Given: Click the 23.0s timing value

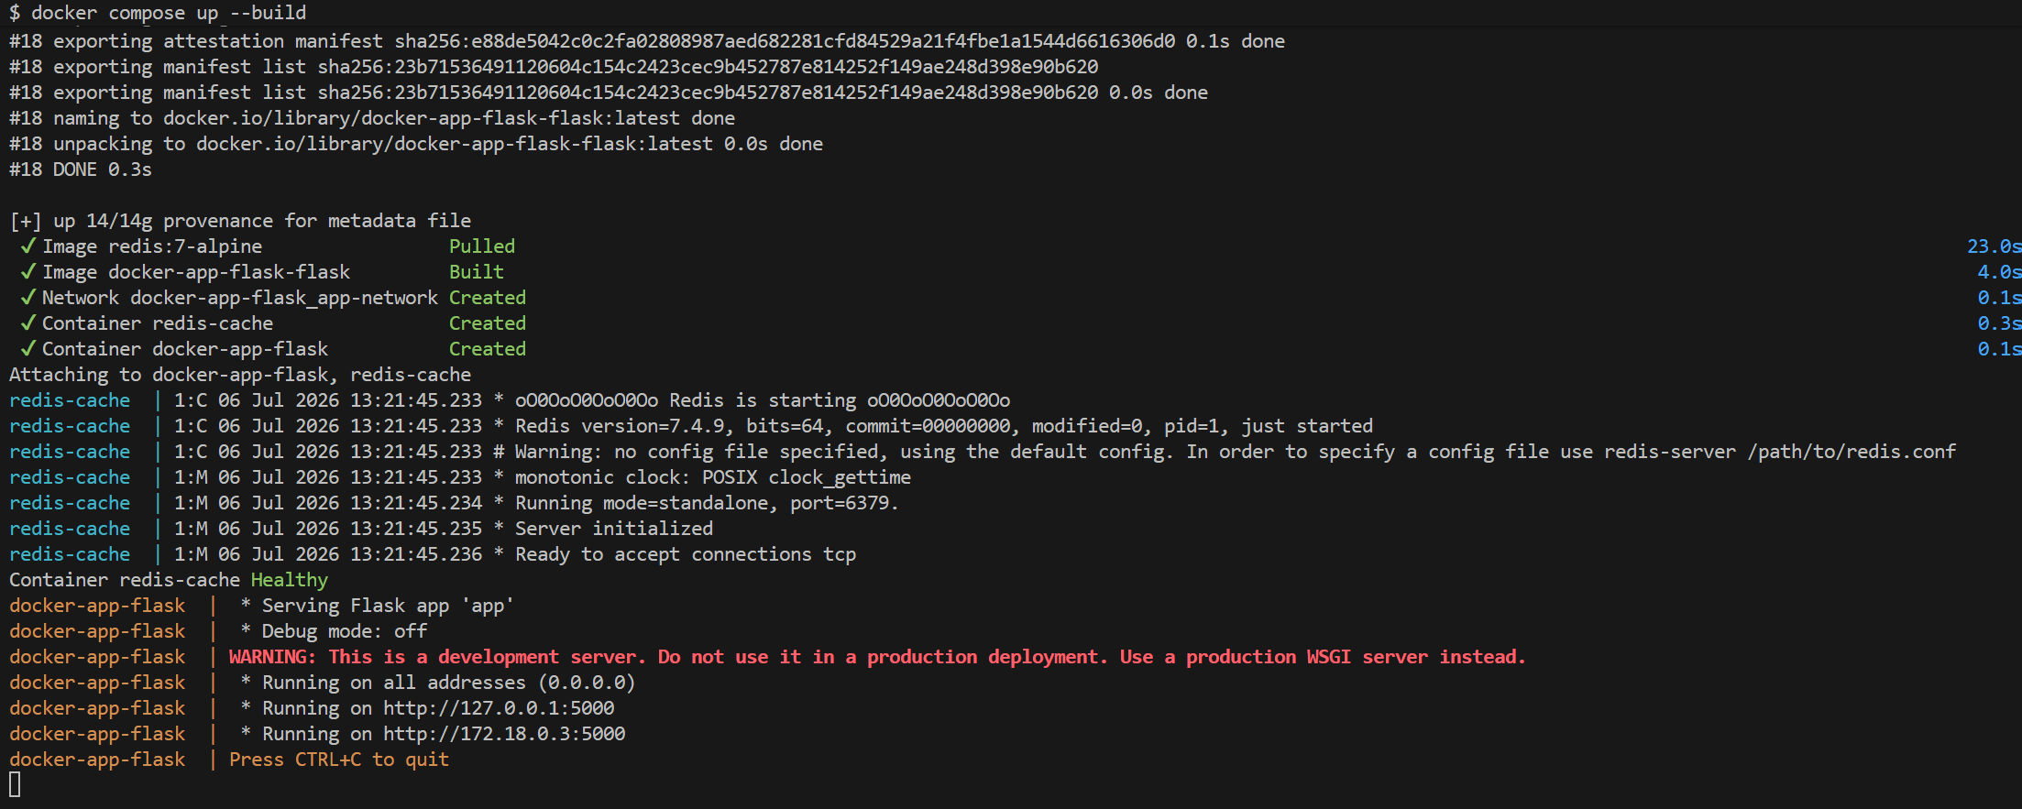Looking at the screenshot, I should (1994, 246).
